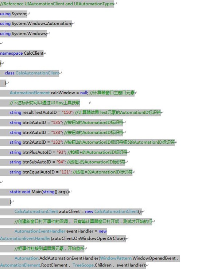Click the line "Automation.AddAutomationEventHandler(WindowPattern.WindowOpenedEvent"
202x269 pixels.
97,258
